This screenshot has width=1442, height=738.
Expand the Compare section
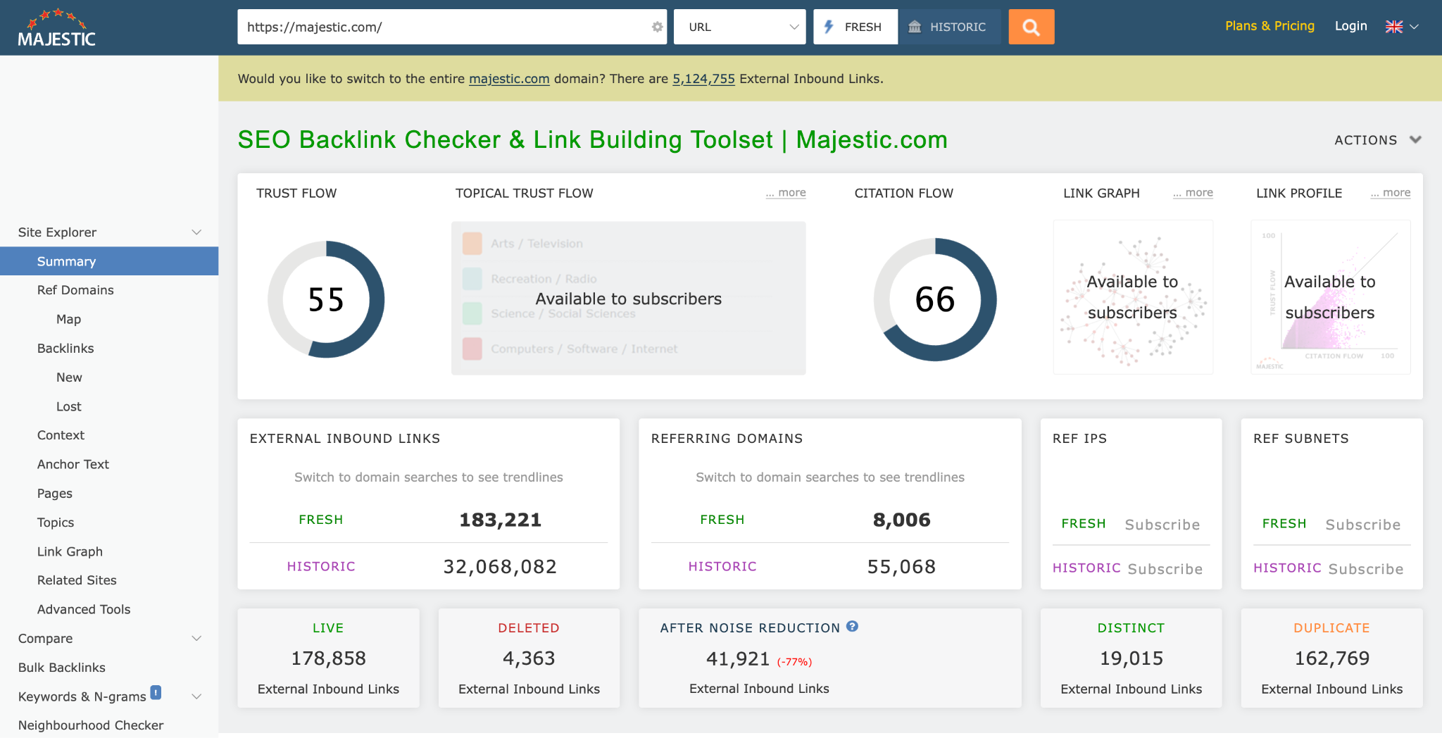tap(196, 639)
